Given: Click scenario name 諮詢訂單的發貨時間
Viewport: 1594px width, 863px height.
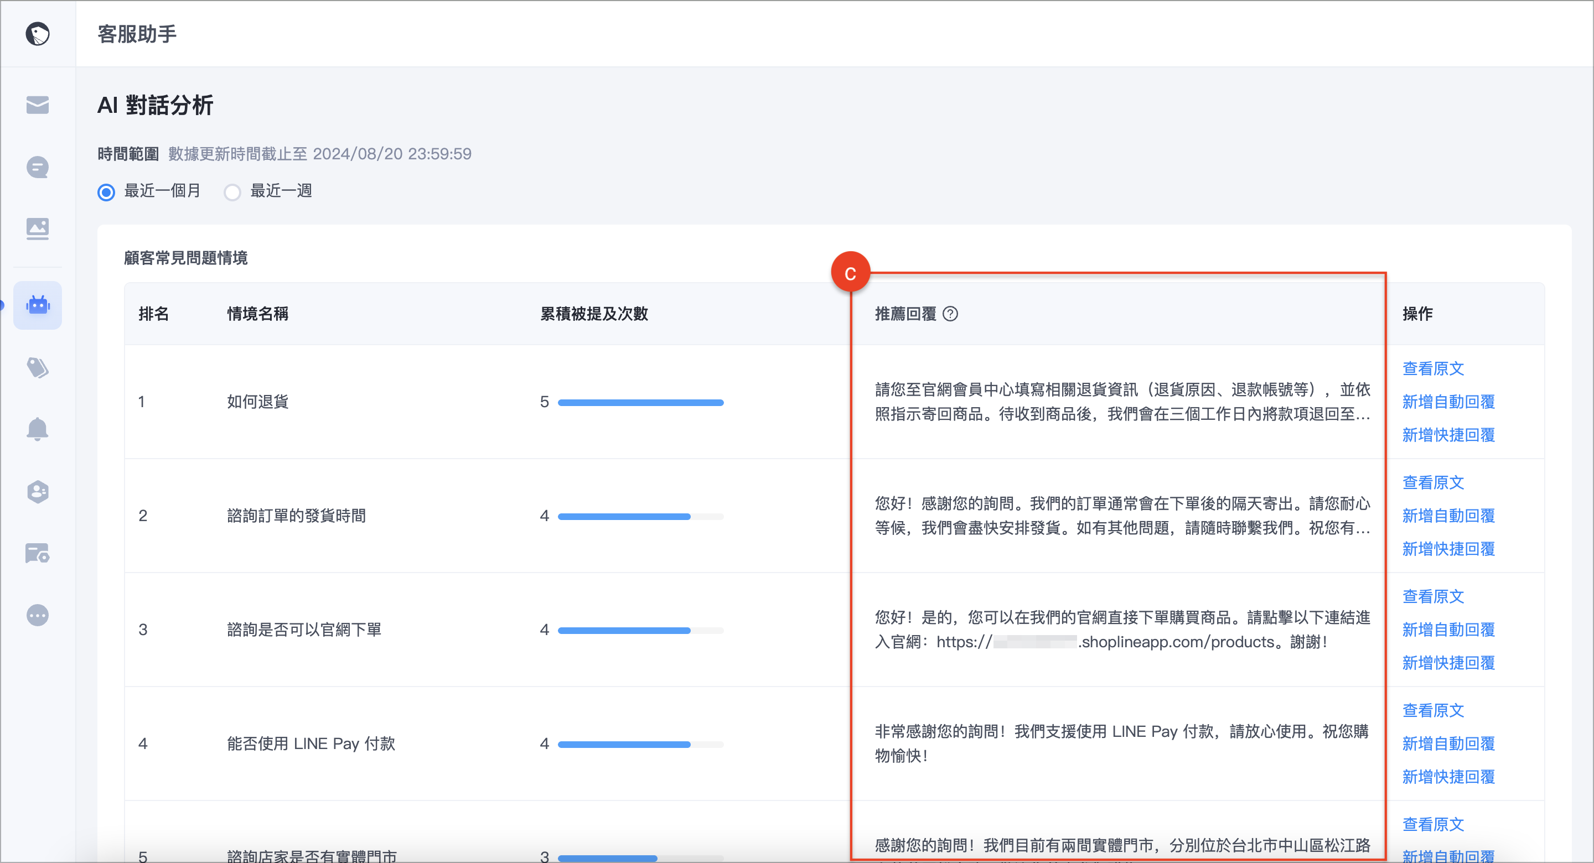Looking at the screenshot, I should click(297, 516).
